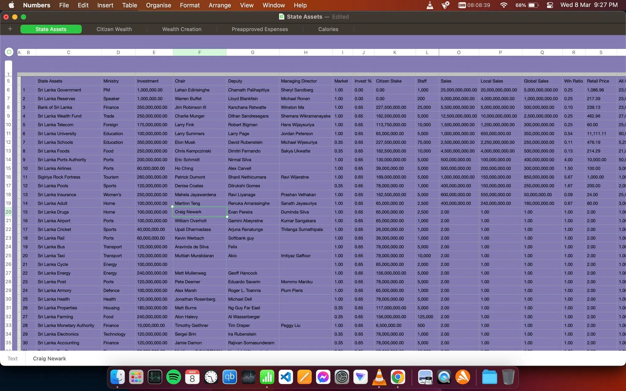Select row 20 header number
The image size is (626, 391).
click(x=8, y=212)
